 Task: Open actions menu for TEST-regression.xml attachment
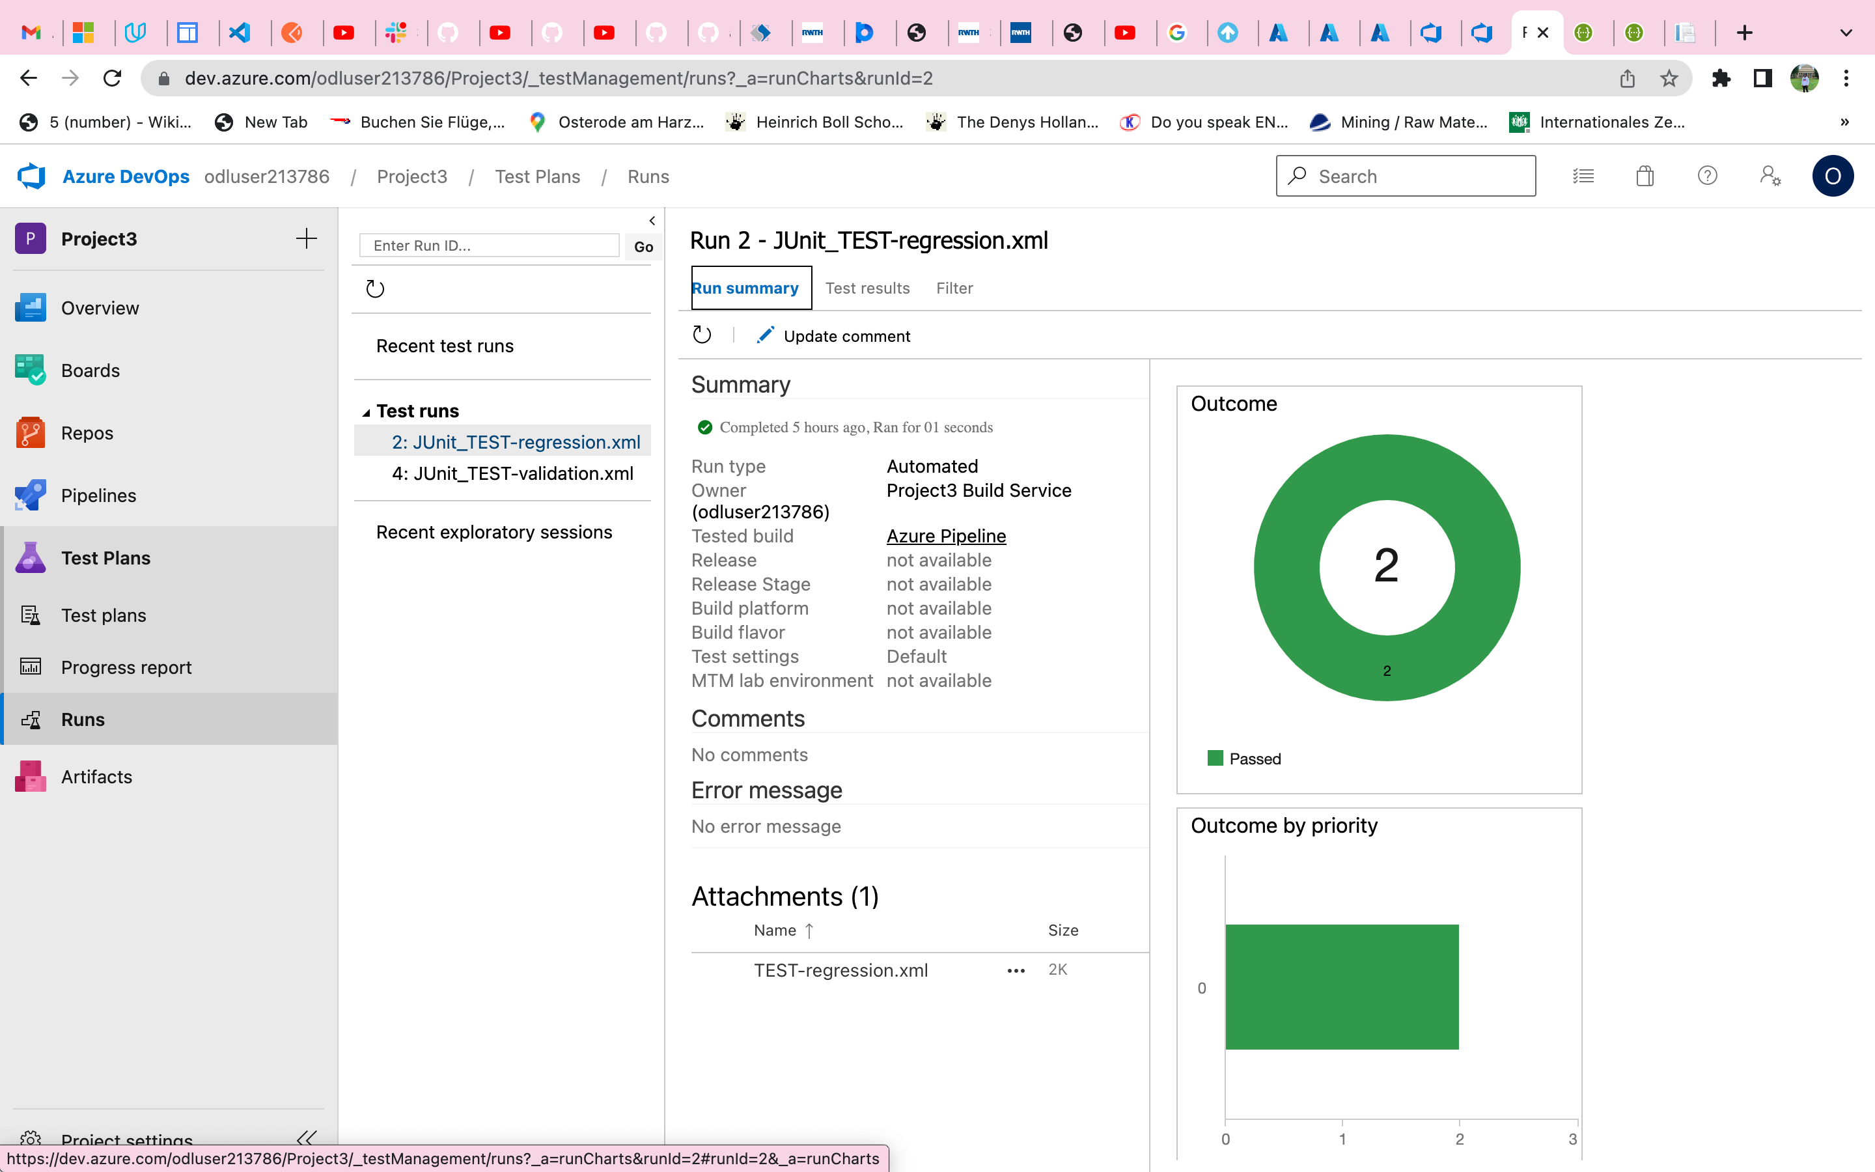point(1016,970)
